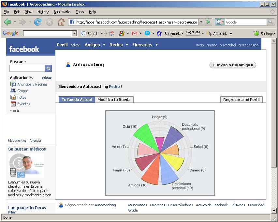Open the File menu

point(6,12)
